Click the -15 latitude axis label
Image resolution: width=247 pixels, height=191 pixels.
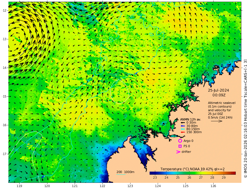coord(4,96)
